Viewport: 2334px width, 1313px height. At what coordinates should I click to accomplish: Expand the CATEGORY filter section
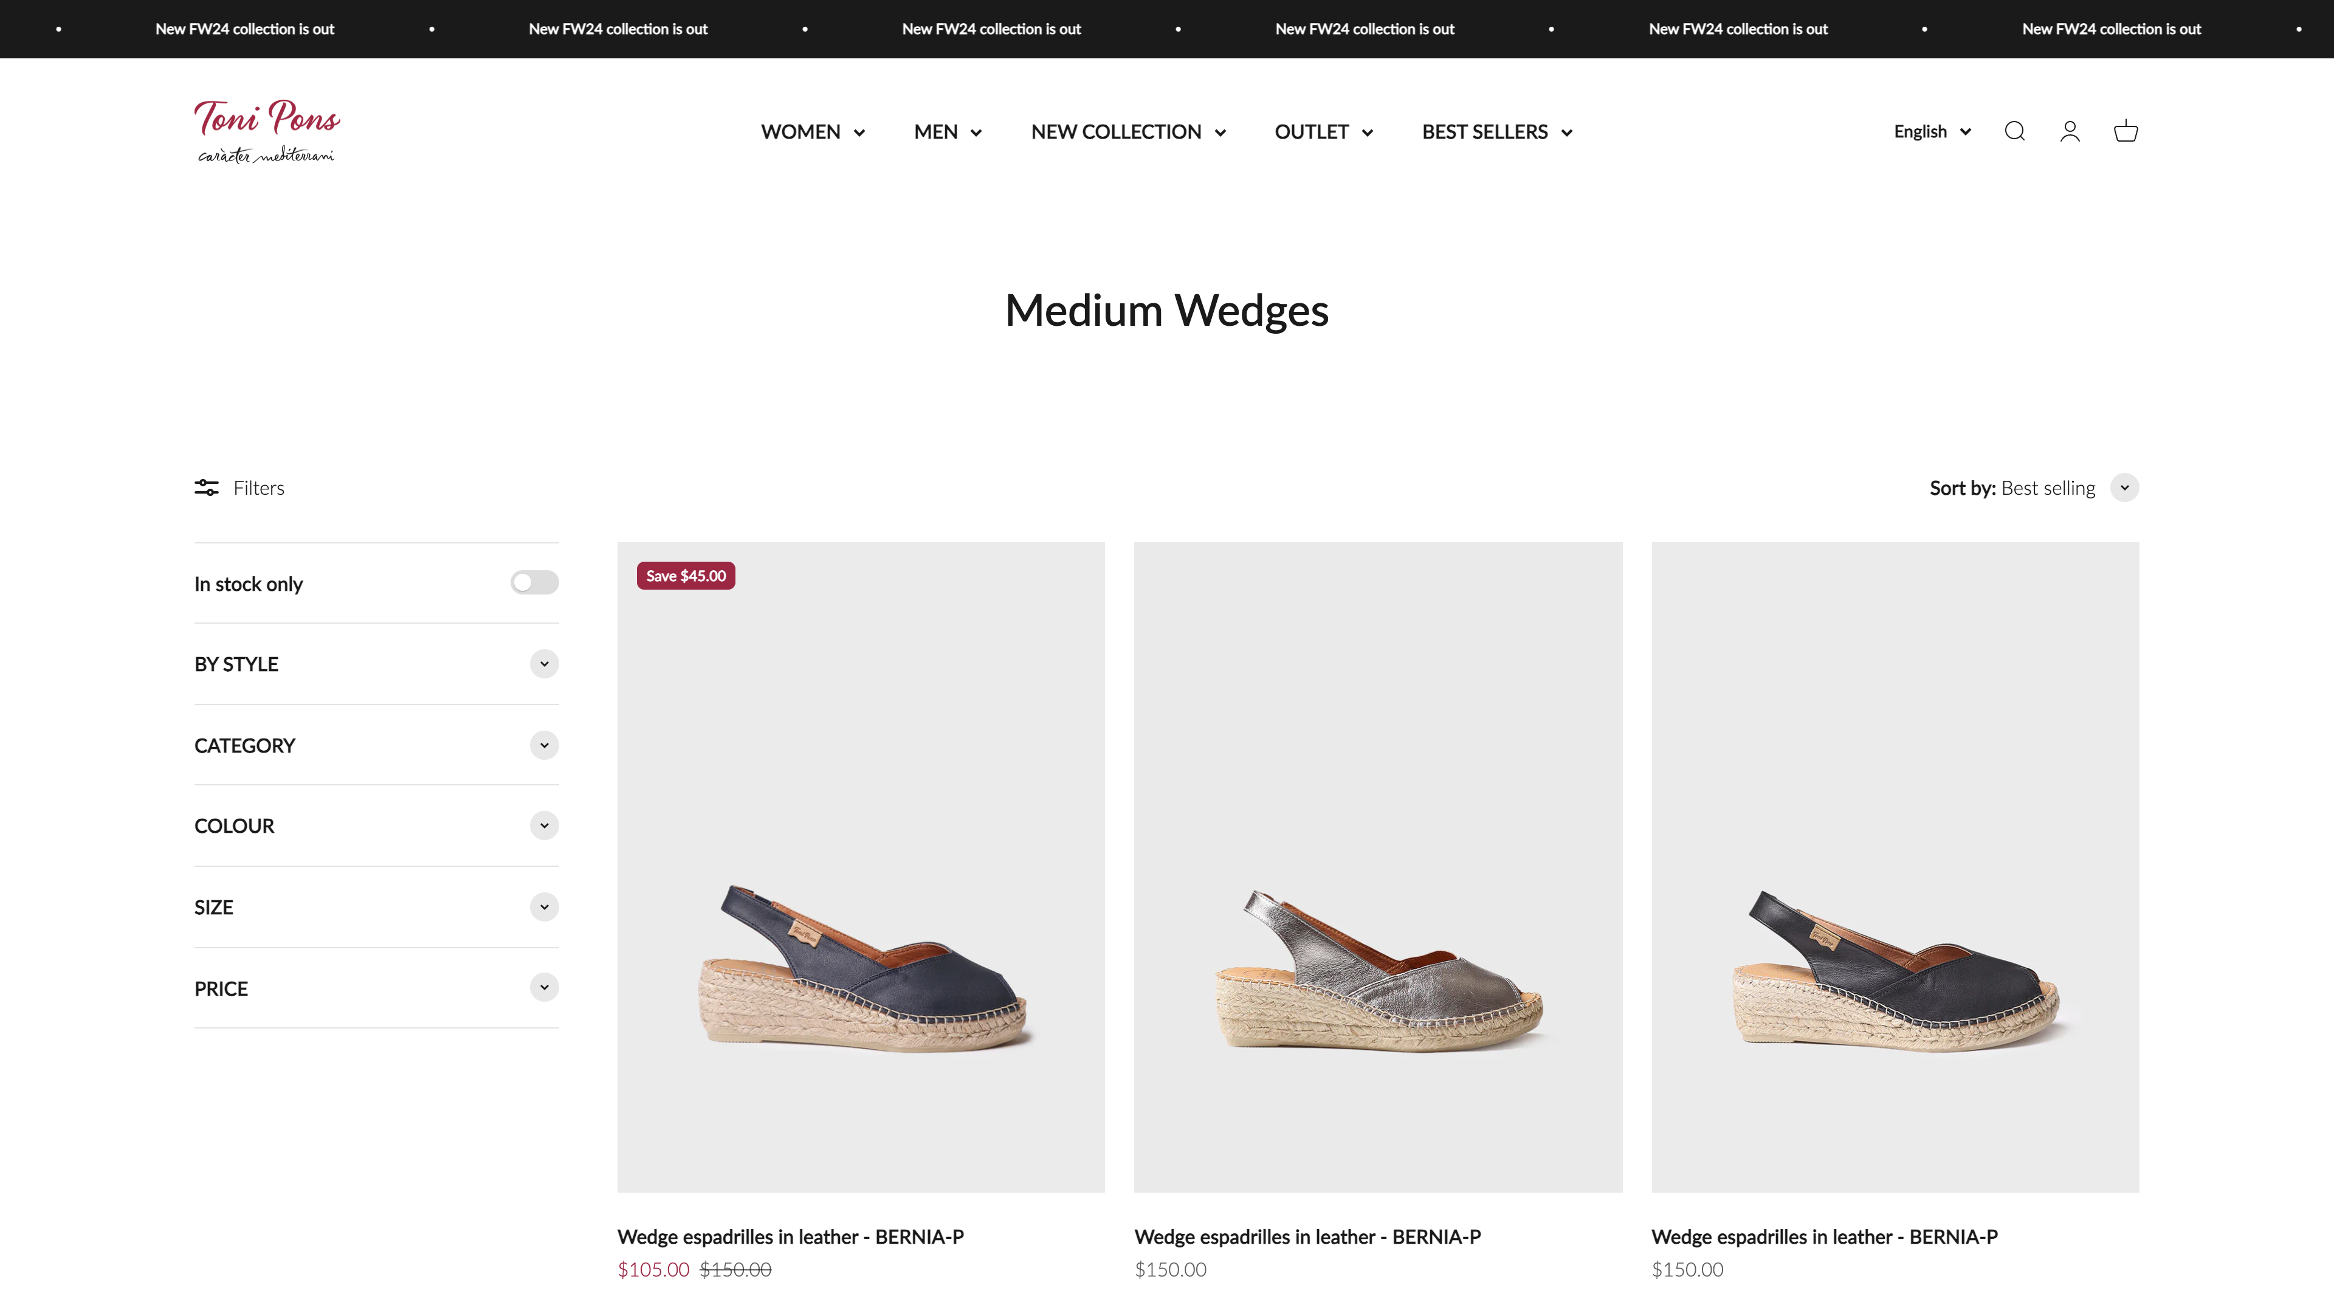[543, 745]
